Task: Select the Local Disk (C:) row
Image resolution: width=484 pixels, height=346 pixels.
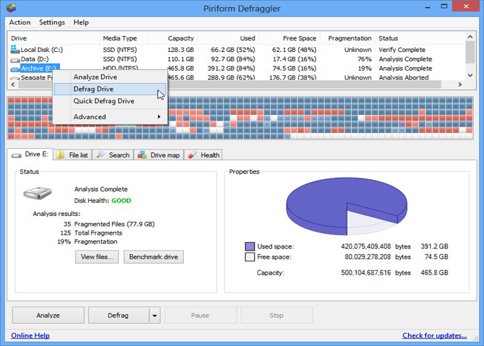Action: 236,49
